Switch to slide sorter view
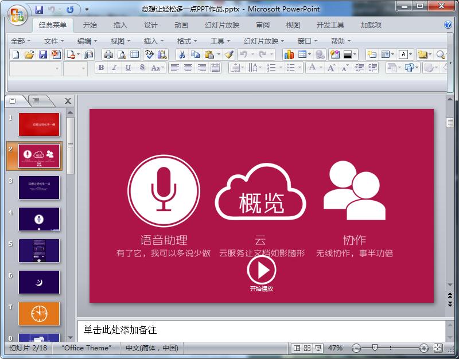 [x=307, y=348]
